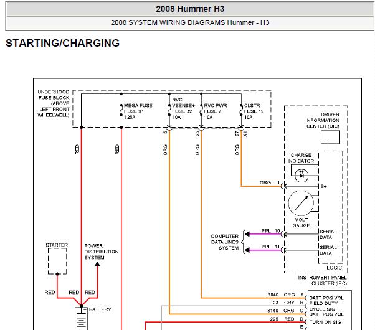Viewport: 375px width, 330px height.
Task: Click the CHARGE INDICATOR label
Action: point(301,158)
